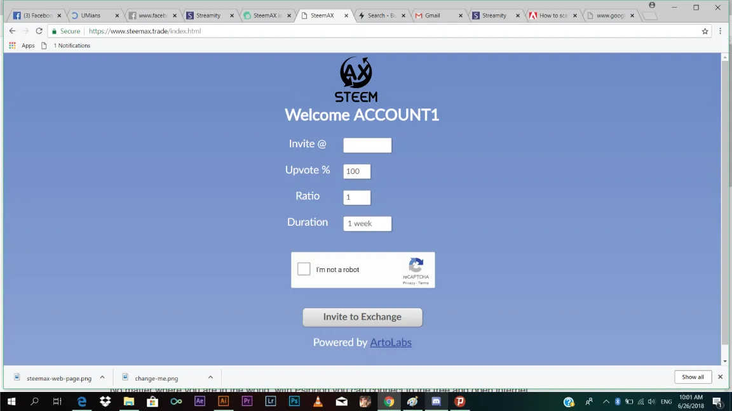Click the ENG language indicator
Viewport: 732px width, 411px height.
click(x=666, y=401)
